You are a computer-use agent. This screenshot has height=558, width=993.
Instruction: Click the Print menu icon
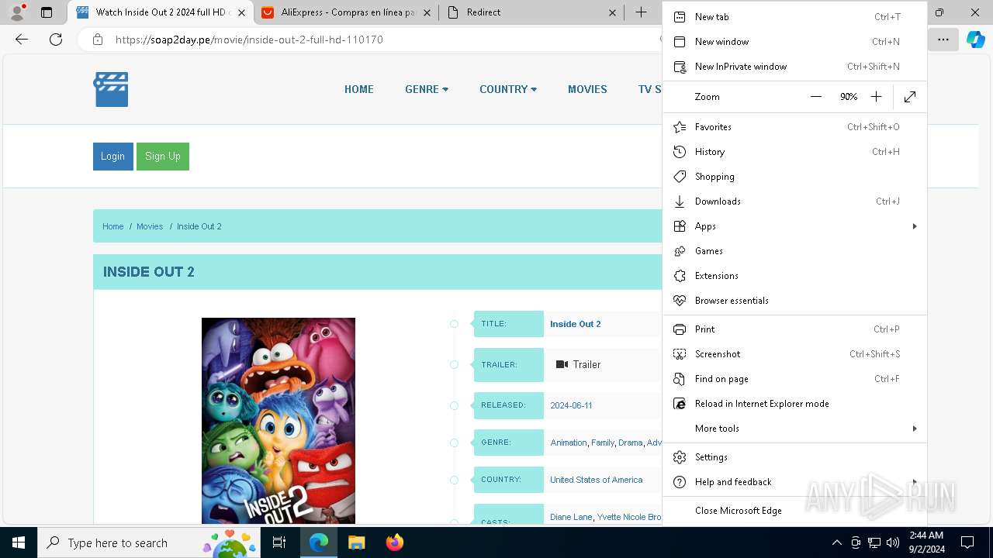coord(680,329)
